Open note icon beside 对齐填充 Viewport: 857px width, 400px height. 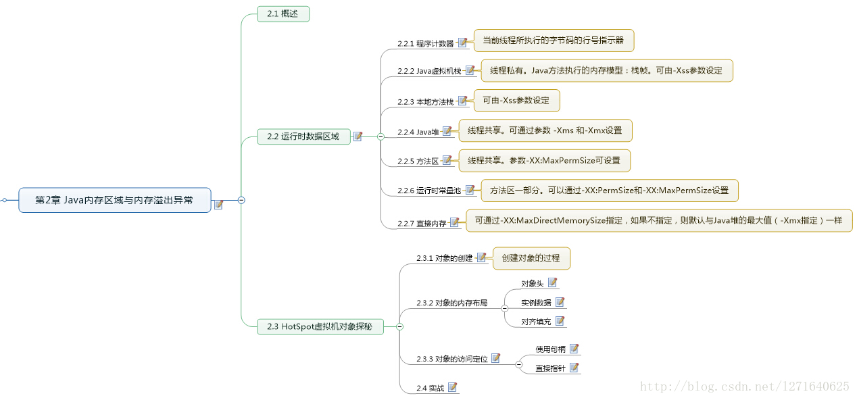560,321
